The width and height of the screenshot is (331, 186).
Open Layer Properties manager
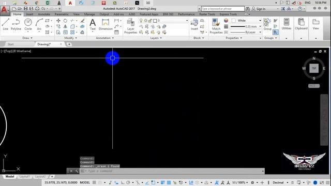[131, 26]
